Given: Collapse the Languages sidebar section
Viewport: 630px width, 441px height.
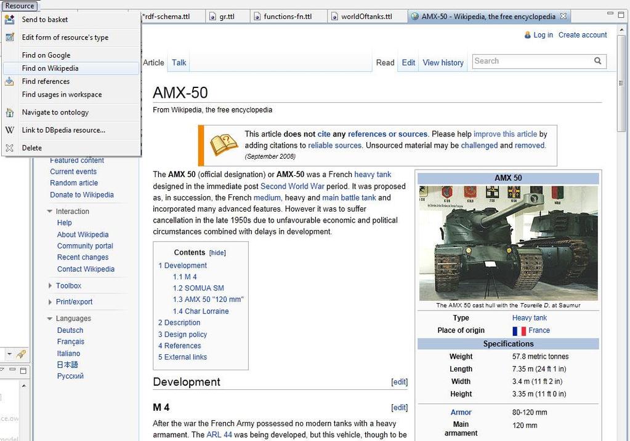Looking at the screenshot, I should (x=50, y=318).
